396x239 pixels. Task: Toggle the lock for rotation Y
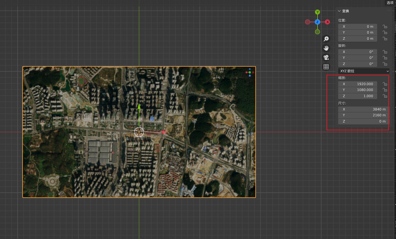(385, 58)
